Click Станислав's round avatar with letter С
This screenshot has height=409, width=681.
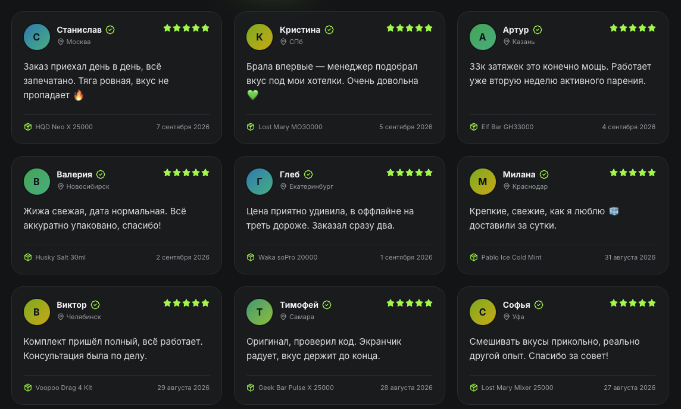[36, 37]
